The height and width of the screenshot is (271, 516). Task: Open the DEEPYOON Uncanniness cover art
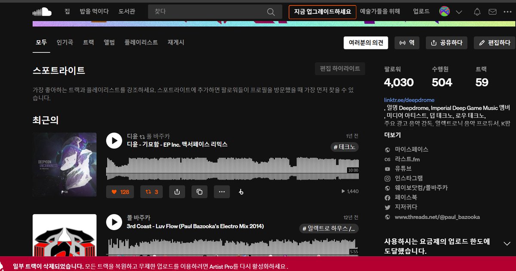[64, 164]
